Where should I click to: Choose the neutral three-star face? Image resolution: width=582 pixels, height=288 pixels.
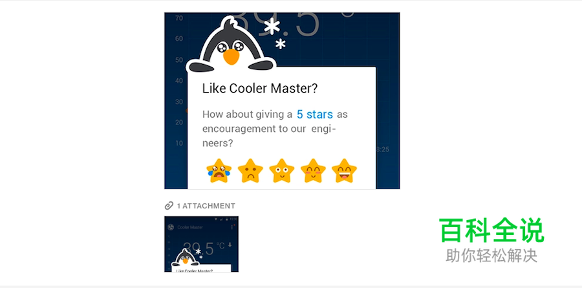(x=282, y=171)
